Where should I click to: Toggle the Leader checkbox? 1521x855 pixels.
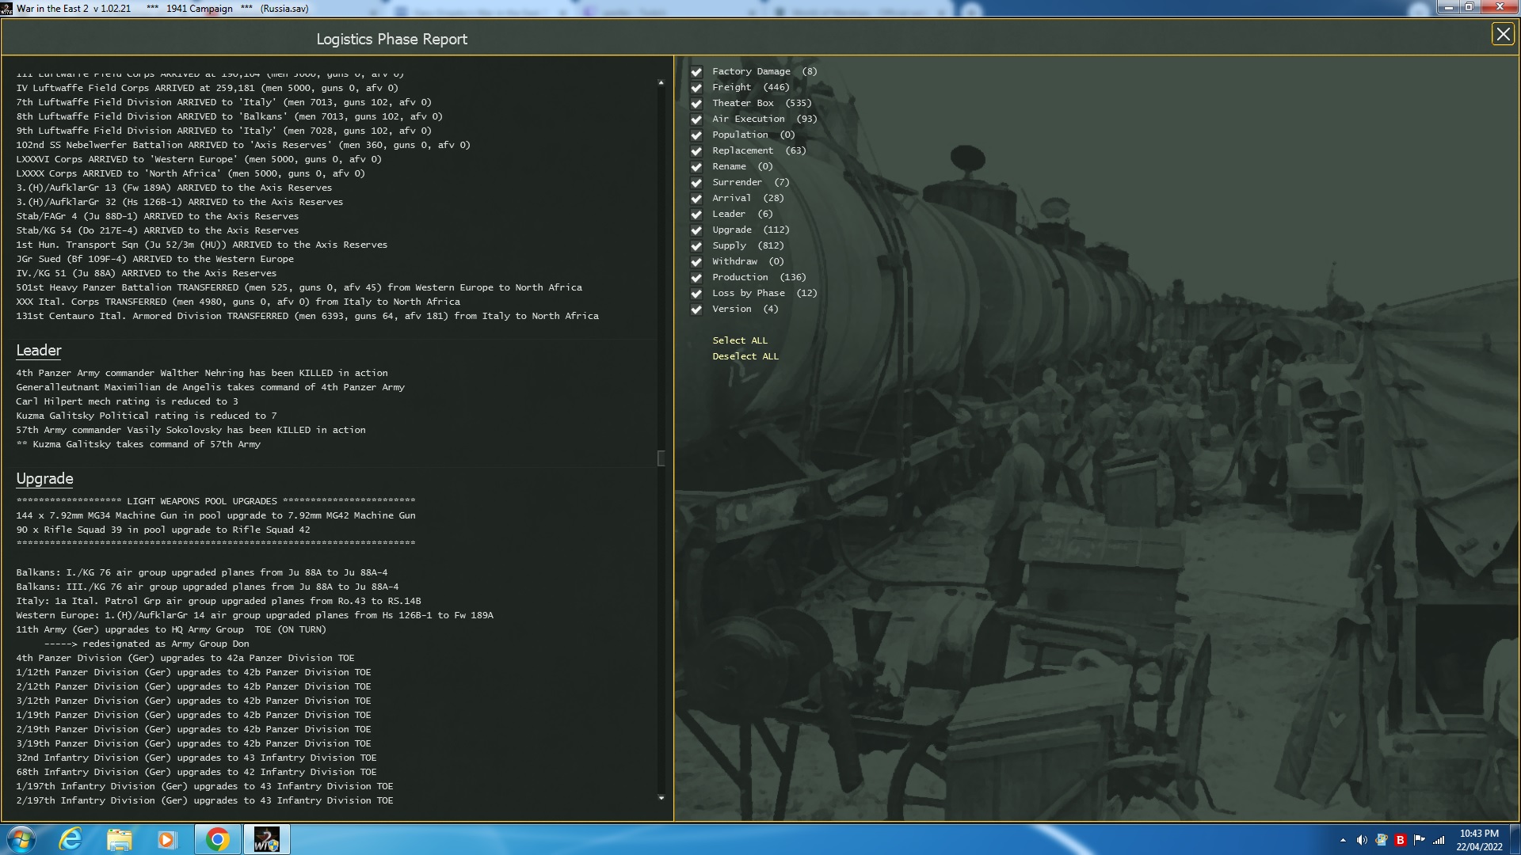click(696, 215)
